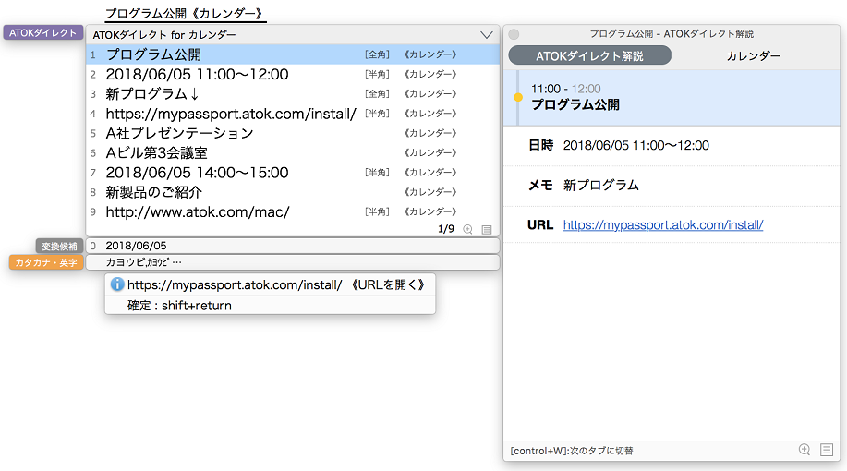This screenshot has height=471, width=847.
Task: Click the 変換候補 gray label
Action: (59, 247)
